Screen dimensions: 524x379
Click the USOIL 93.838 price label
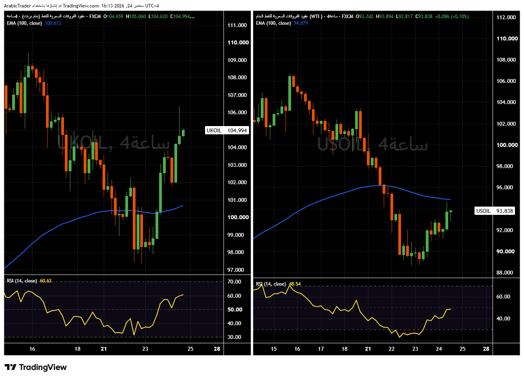[495, 211]
